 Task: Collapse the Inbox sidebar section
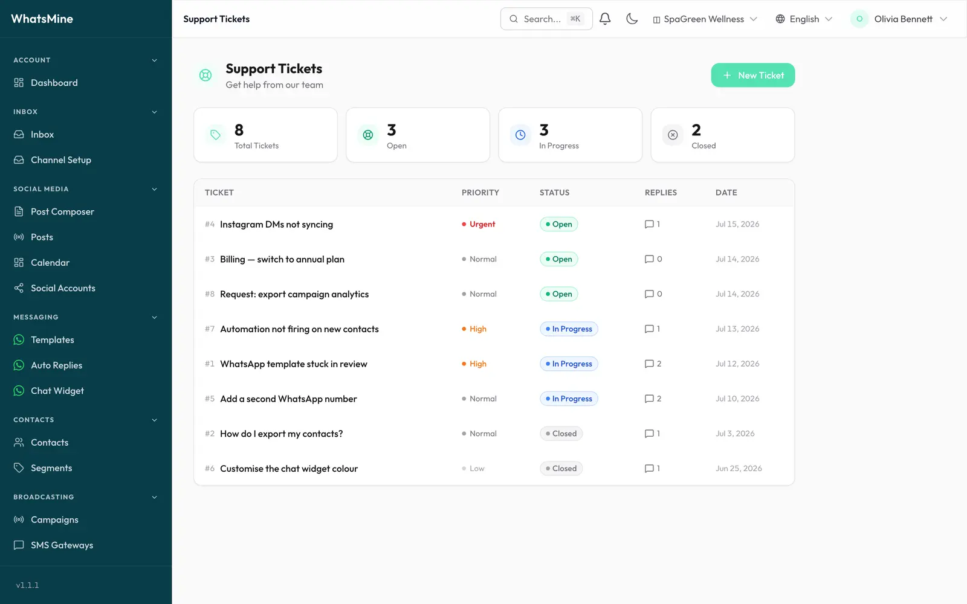154,112
